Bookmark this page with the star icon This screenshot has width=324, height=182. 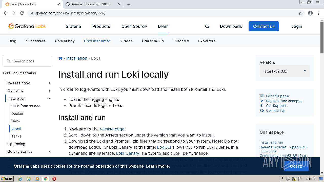coord(300,13)
